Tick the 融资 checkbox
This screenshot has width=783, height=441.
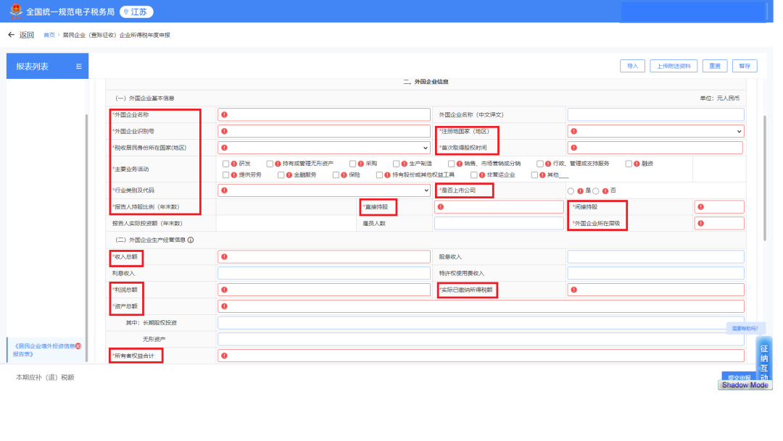tap(629, 164)
